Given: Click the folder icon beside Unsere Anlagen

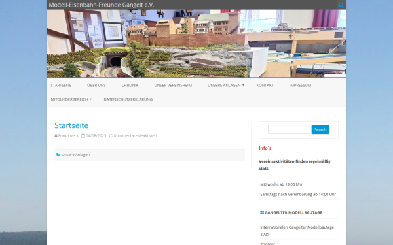Looking at the screenshot, I should coord(58,155).
